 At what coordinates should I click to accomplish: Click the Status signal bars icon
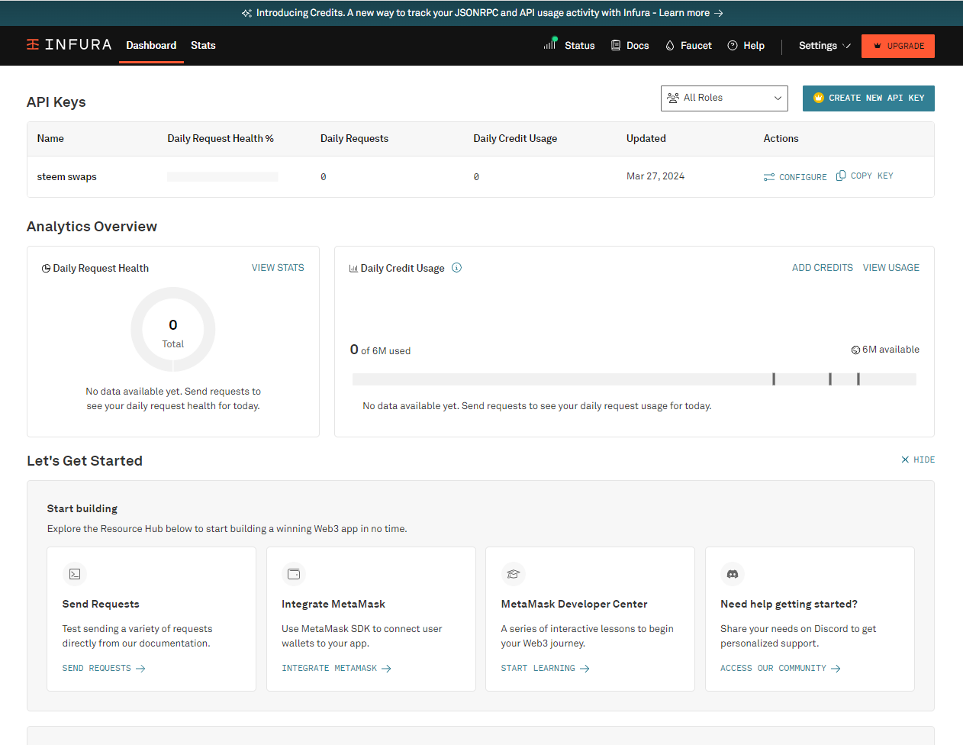click(x=549, y=44)
